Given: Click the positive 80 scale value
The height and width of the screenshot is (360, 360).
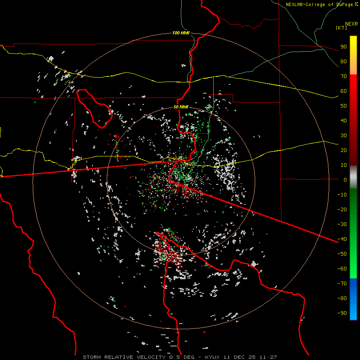Looking at the screenshot, I should coord(344,62).
